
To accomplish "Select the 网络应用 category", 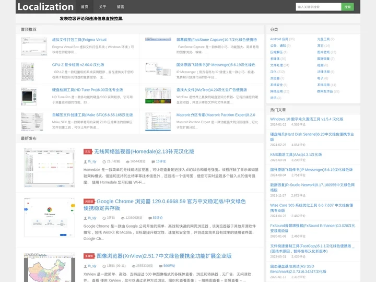I will pyautogui.click(x=276, y=91).
